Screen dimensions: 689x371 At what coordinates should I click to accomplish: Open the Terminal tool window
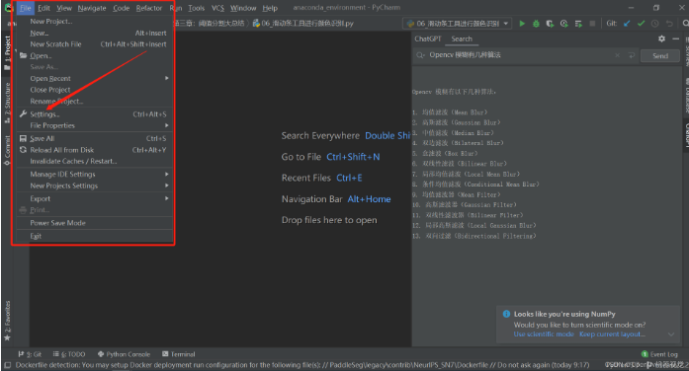click(178, 354)
